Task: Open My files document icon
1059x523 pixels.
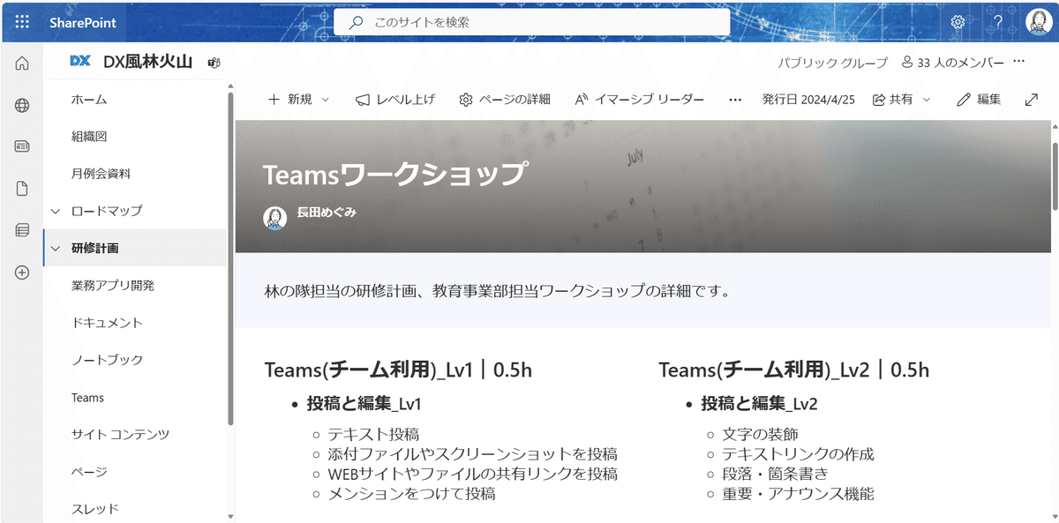Action: pyautogui.click(x=22, y=188)
